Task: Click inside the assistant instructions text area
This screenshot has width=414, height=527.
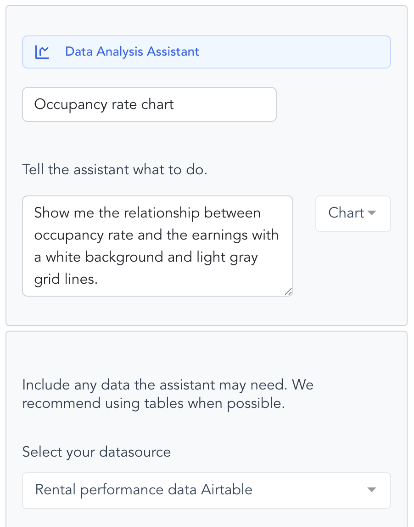Action: (158, 246)
